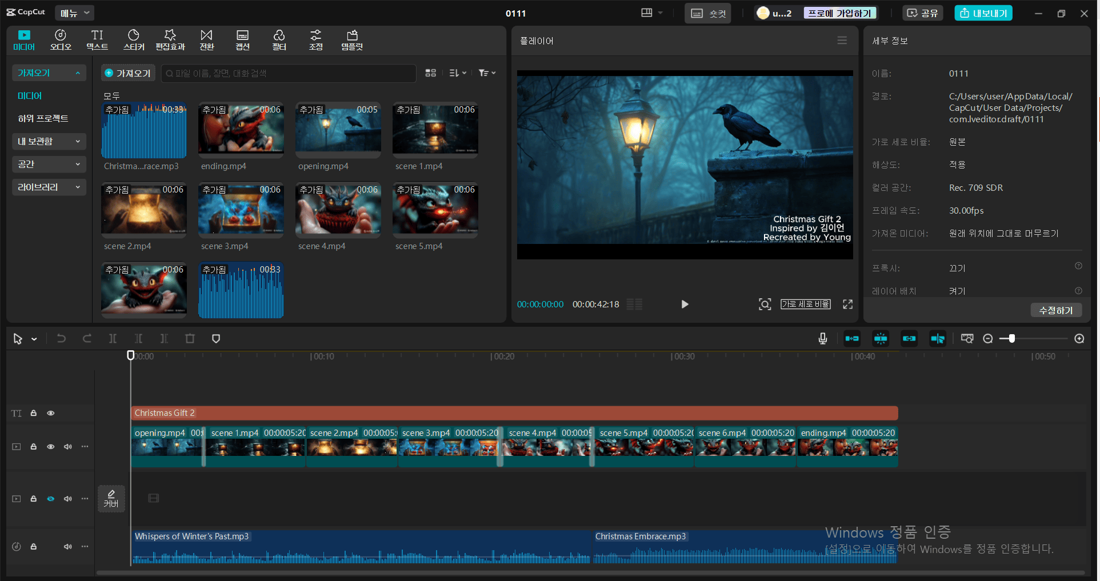Viewport: 1100px width, 581px height.
Task: Switch to the 텍스트 (Text) tab
Action: coord(97,40)
